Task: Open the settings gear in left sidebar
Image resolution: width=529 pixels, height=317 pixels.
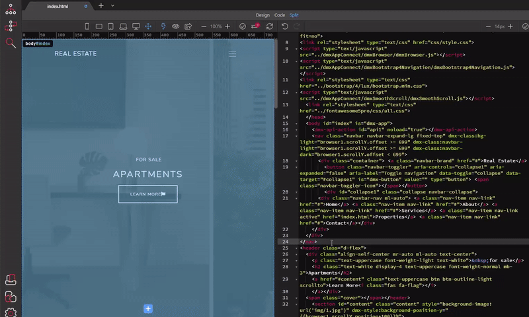Action: tap(11, 312)
